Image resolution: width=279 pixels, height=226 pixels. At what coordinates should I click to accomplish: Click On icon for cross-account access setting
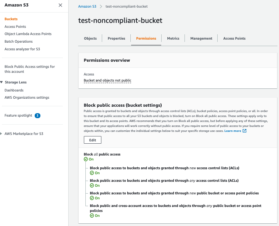[92, 216]
